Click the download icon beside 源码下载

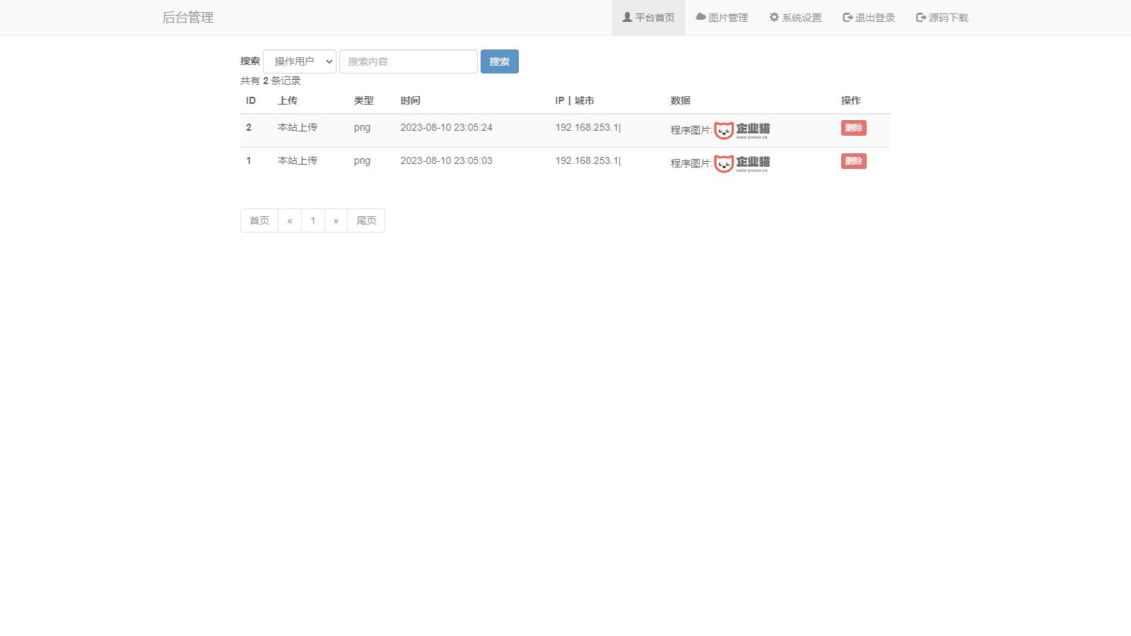point(921,18)
